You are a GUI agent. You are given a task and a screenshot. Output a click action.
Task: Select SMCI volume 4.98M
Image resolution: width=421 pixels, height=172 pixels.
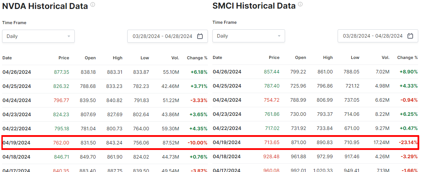pyautogui.click(x=382, y=86)
